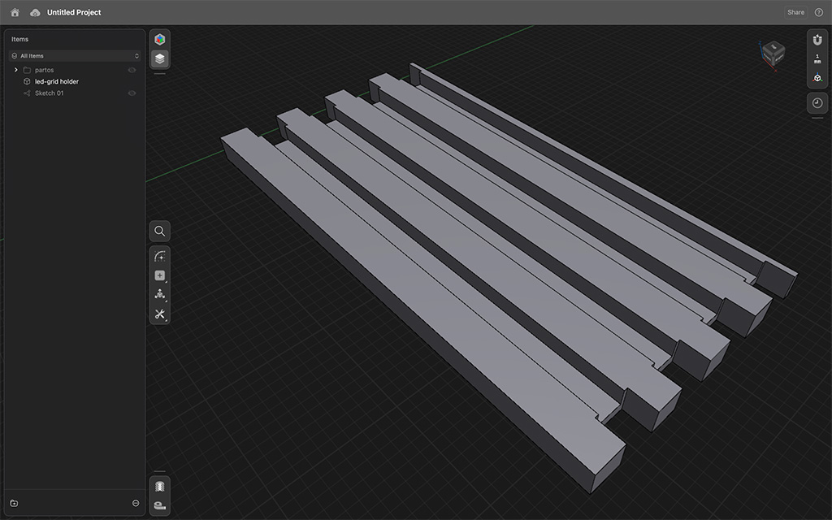This screenshot has width=832, height=520.
Task: Open the search tool
Action: 160,232
